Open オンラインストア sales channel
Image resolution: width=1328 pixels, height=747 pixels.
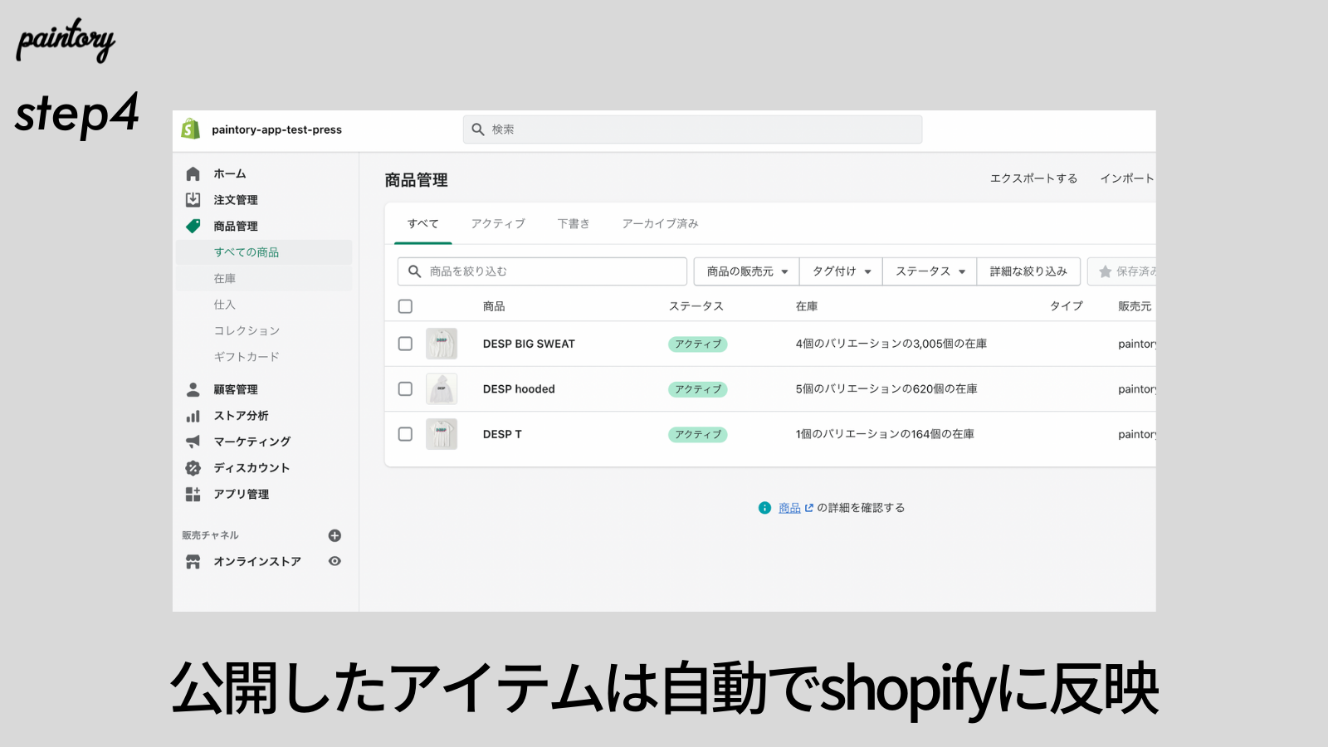coord(257,562)
